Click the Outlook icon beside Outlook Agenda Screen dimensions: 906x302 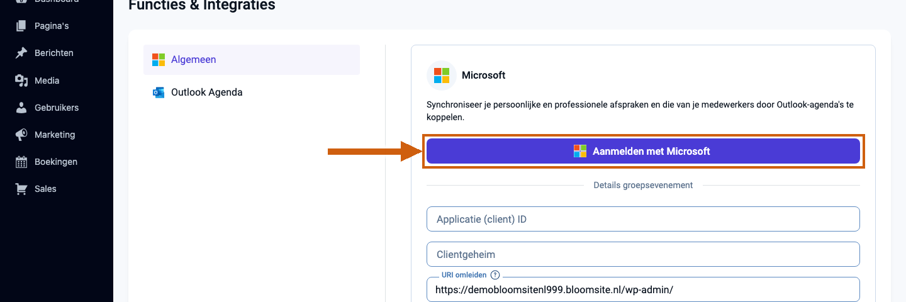(159, 92)
